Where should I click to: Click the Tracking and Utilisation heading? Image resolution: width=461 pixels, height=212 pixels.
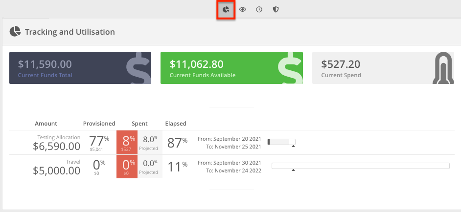[69, 32]
